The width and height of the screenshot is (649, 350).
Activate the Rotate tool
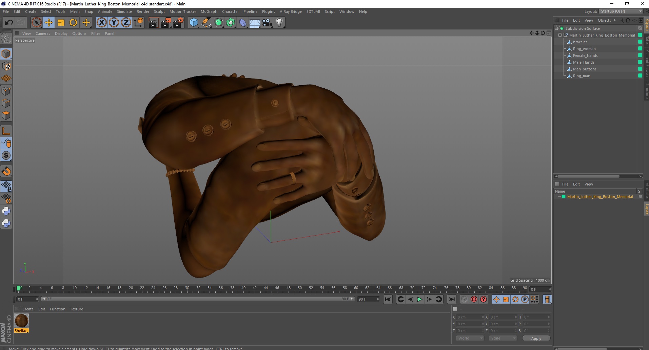pos(73,23)
